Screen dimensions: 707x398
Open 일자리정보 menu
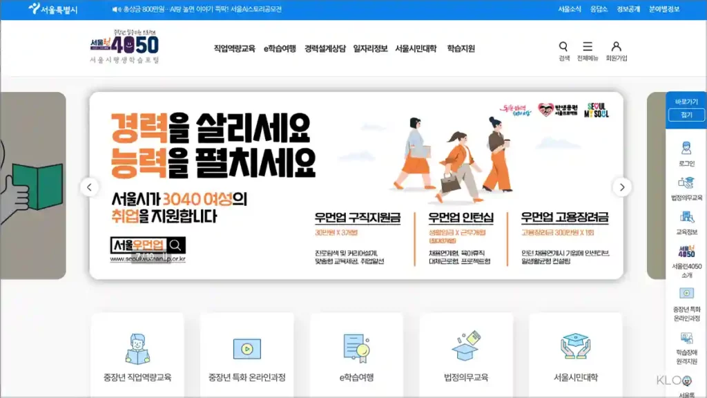[x=370, y=49]
